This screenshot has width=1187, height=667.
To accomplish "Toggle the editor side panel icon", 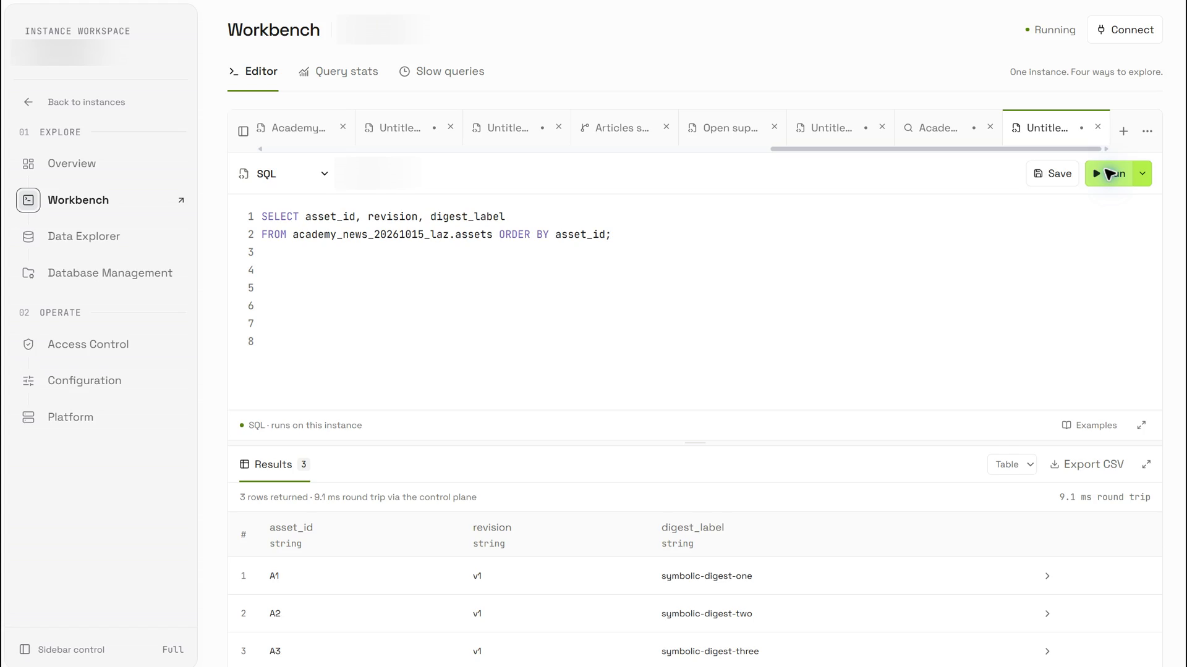I will pos(243,131).
